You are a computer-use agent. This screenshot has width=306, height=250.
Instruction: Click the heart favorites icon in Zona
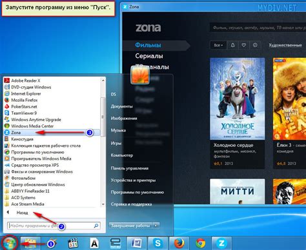click(x=244, y=45)
